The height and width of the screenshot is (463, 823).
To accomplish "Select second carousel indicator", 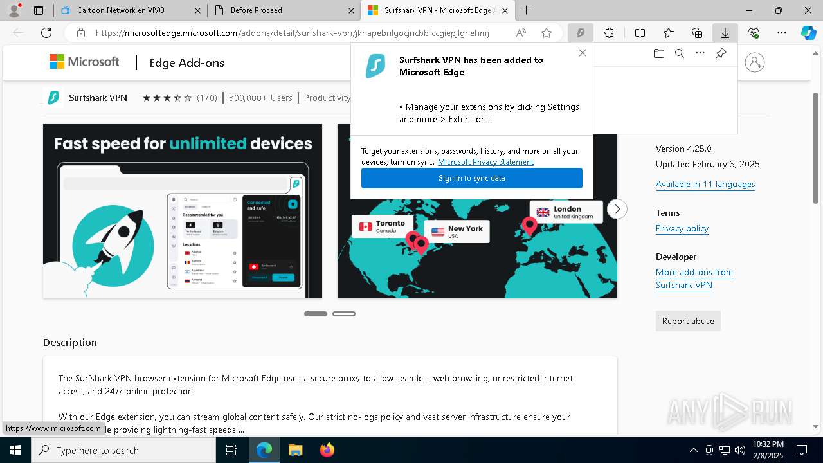I will [344, 314].
